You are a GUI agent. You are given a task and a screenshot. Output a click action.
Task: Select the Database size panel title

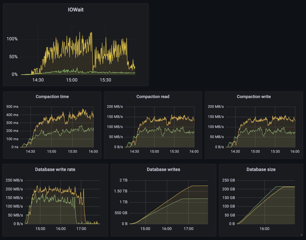(x=261, y=169)
